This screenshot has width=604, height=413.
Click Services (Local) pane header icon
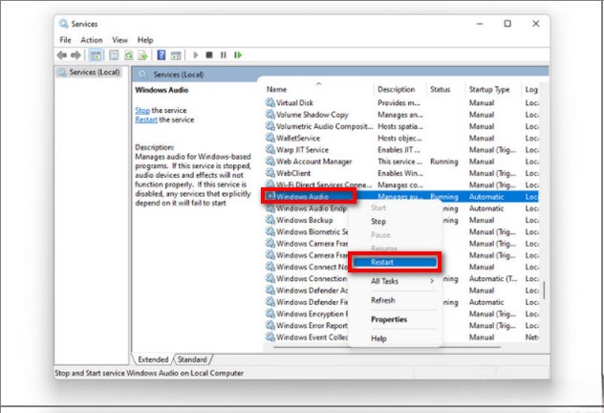(143, 75)
